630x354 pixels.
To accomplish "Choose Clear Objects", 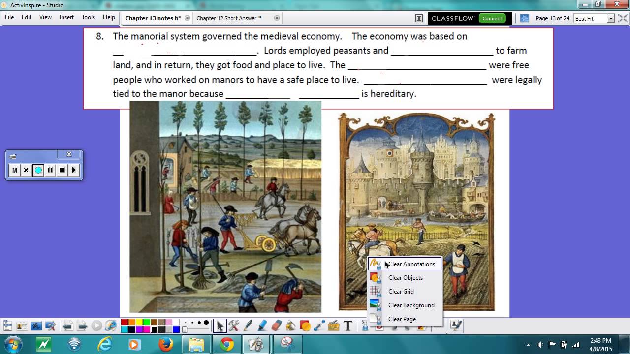I will [405, 278].
